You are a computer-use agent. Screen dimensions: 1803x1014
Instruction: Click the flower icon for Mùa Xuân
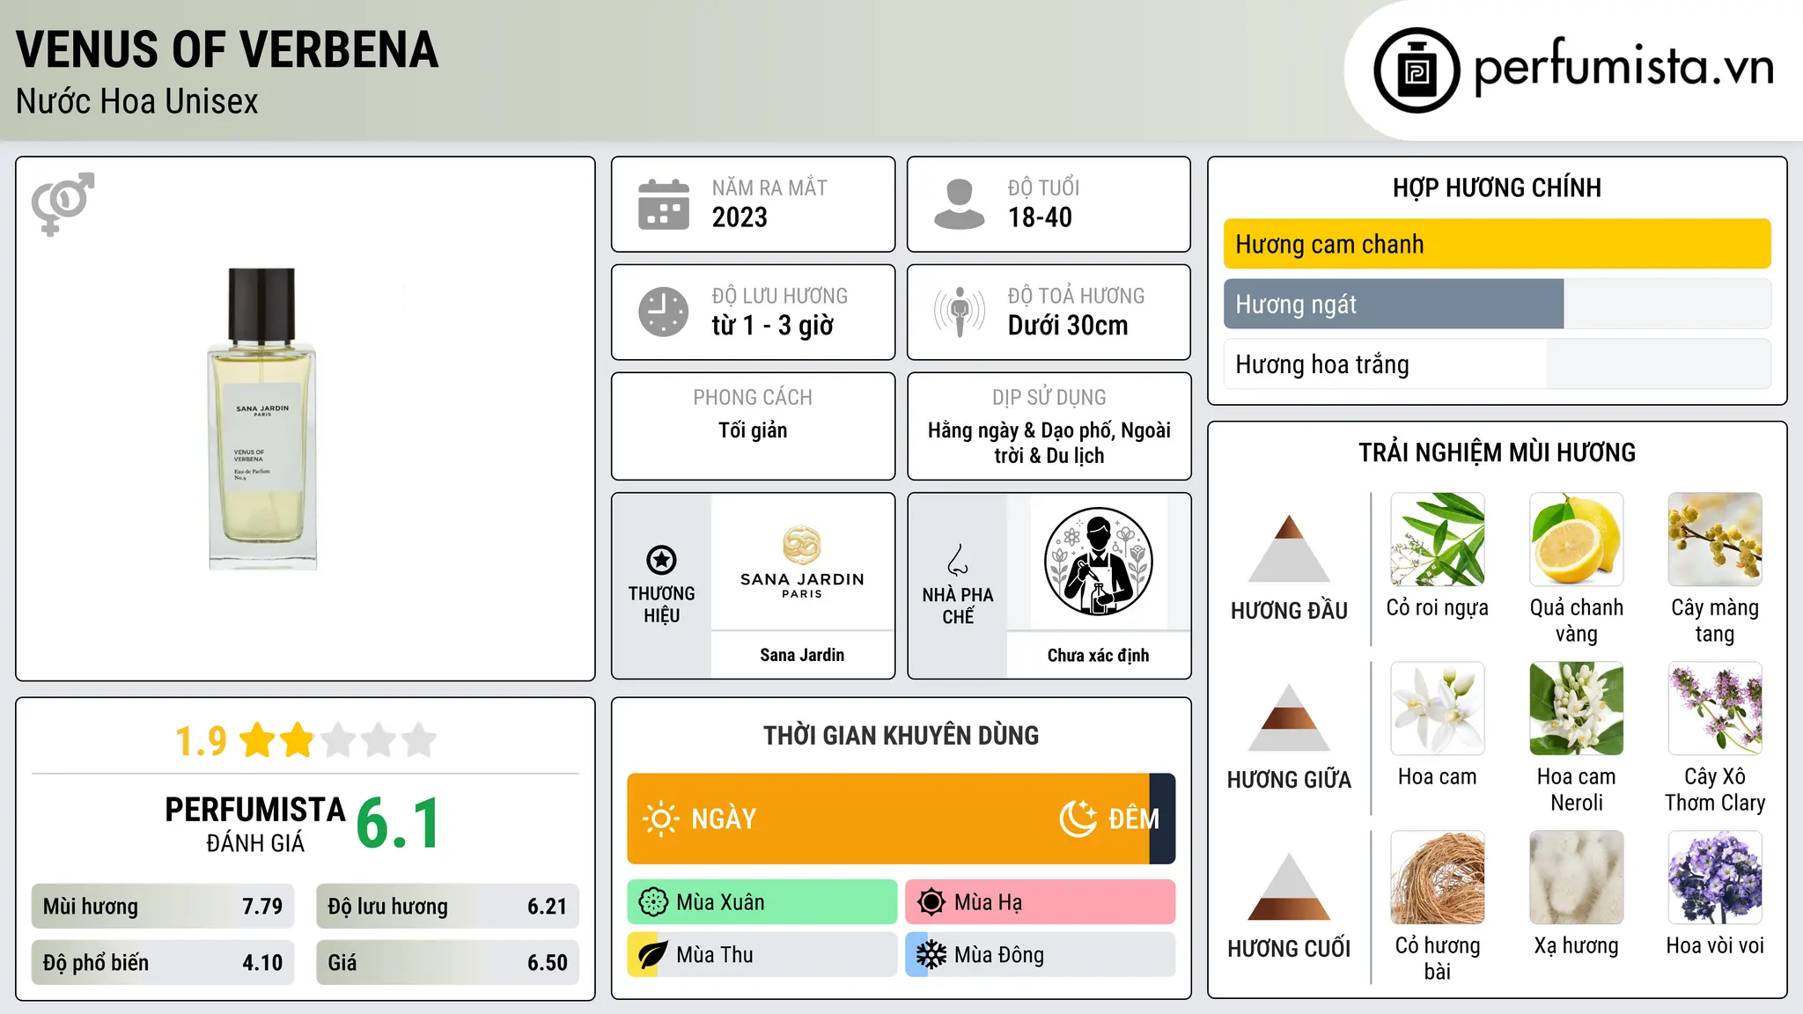[653, 902]
